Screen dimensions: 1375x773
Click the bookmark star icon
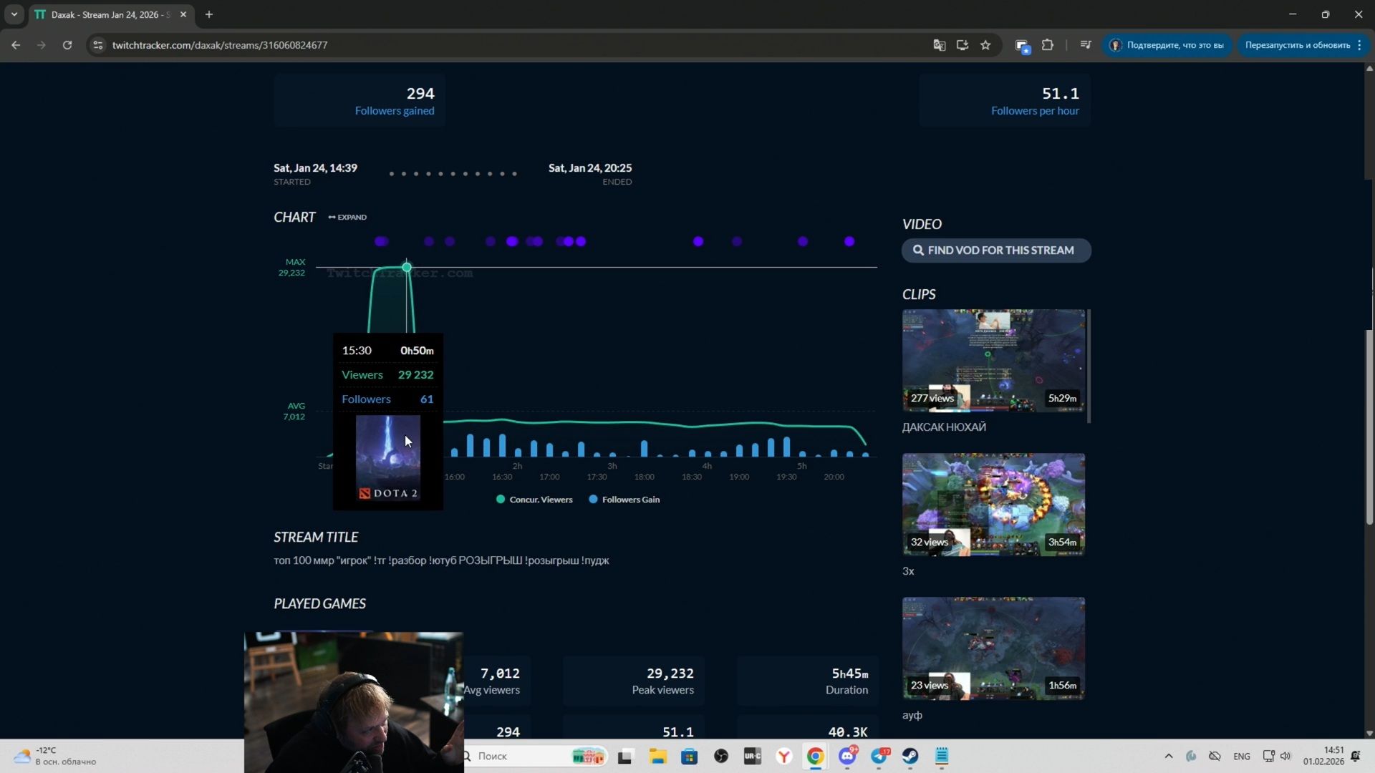click(985, 45)
